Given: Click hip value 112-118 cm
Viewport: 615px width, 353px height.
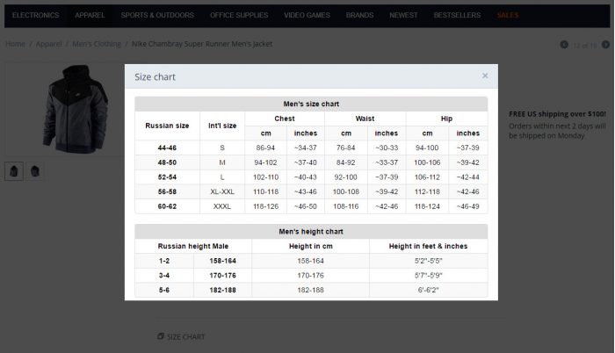Looking at the screenshot, I should tap(427, 191).
